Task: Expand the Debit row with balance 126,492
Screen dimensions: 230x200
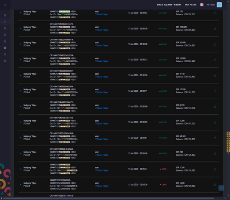Action: point(20,184)
